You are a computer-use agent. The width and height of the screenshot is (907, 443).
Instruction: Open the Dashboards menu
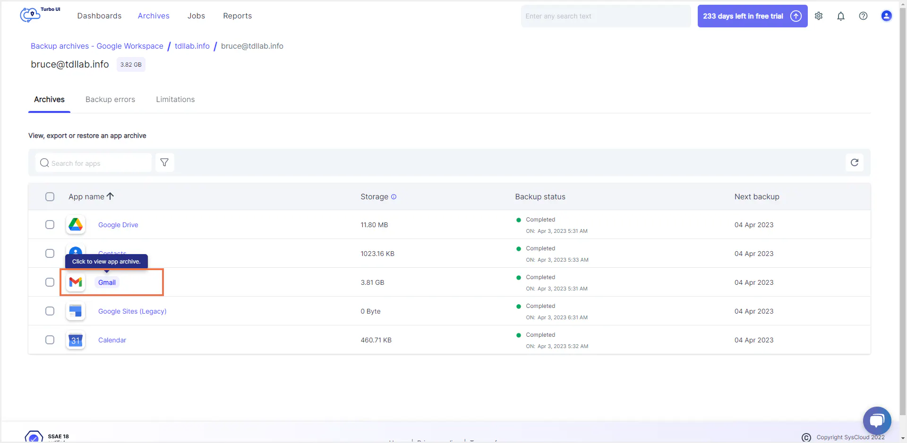pos(99,16)
